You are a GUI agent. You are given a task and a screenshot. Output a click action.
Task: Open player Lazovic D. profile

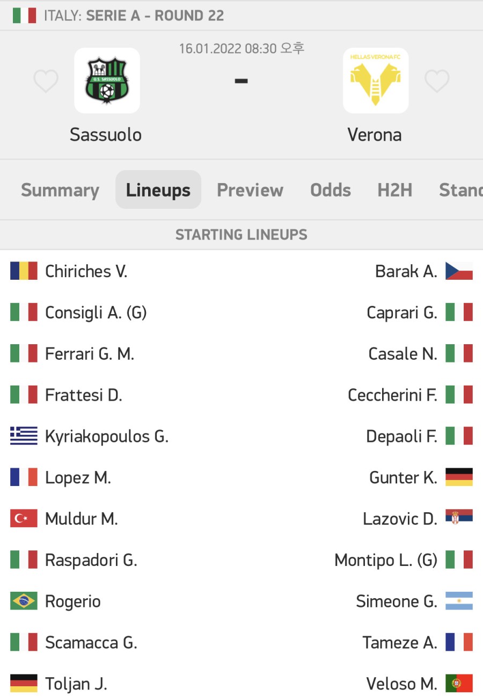point(400,519)
